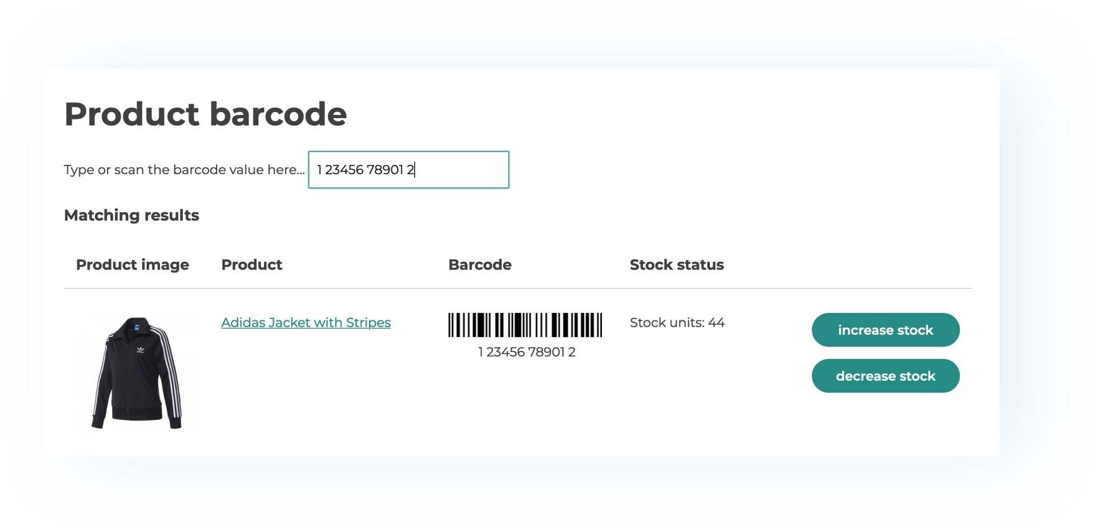Click the barcode value input field

(408, 170)
